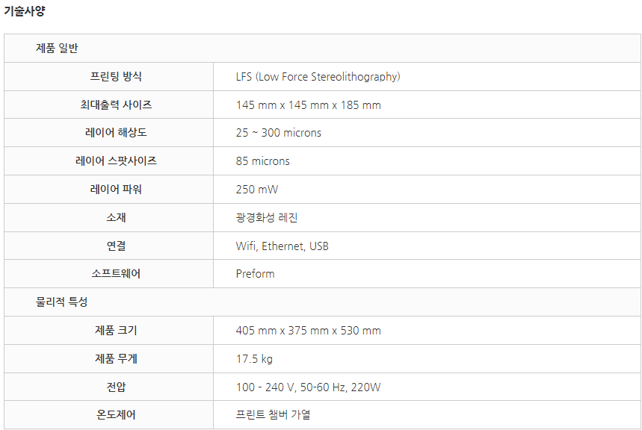This screenshot has height=430, width=642.
Task: Select the LFS (Low Force Stereolithography) text
Action: [x=318, y=77]
